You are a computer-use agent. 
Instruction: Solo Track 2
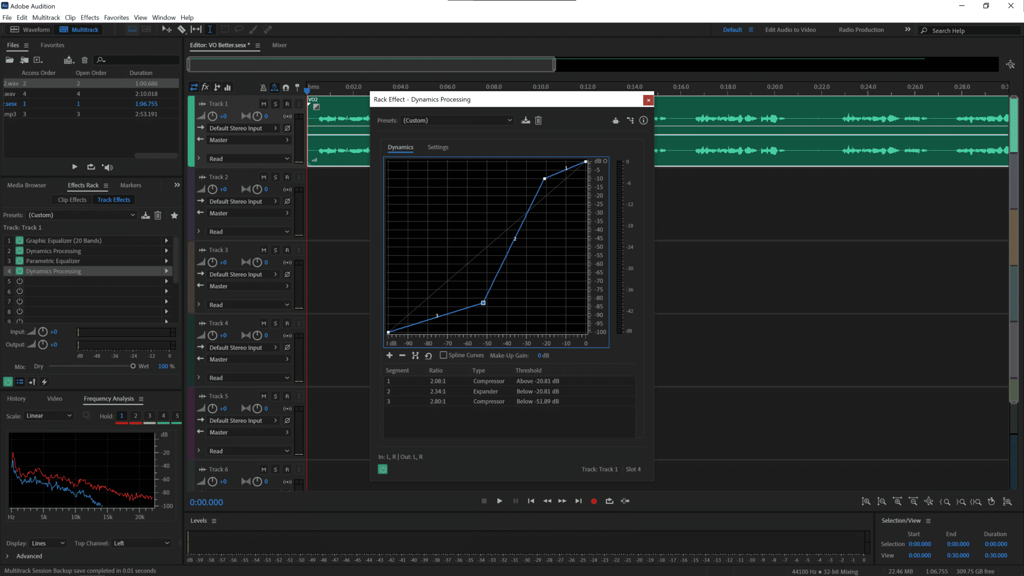click(x=275, y=177)
